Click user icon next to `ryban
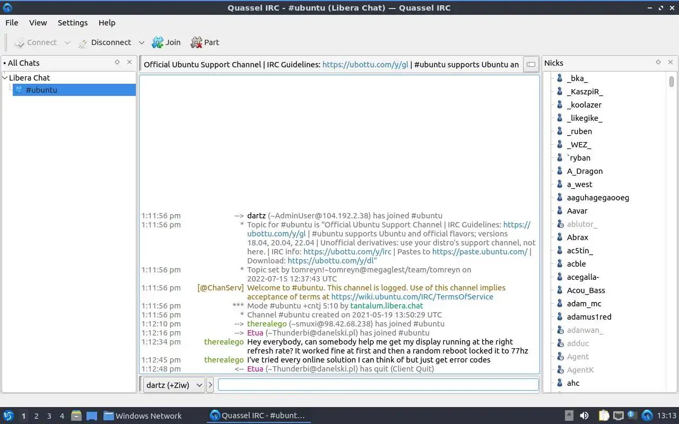This screenshot has height=424, width=679. pyautogui.click(x=560, y=158)
